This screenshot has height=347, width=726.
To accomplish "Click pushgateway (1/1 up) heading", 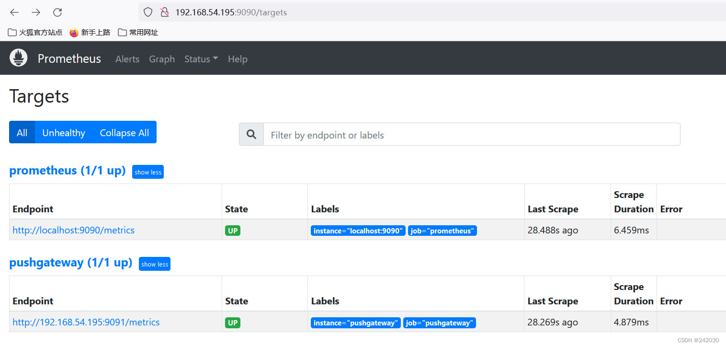I will (x=71, y=262).
